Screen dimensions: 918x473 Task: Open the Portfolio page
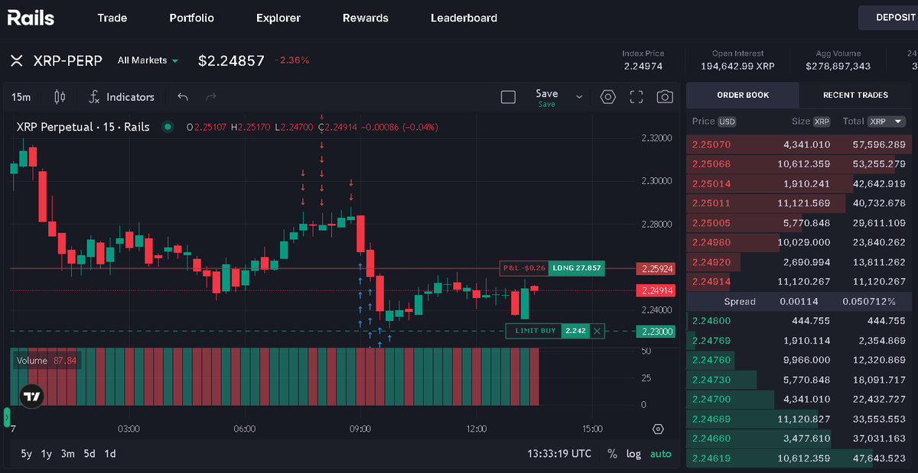(x=192, y=18)
